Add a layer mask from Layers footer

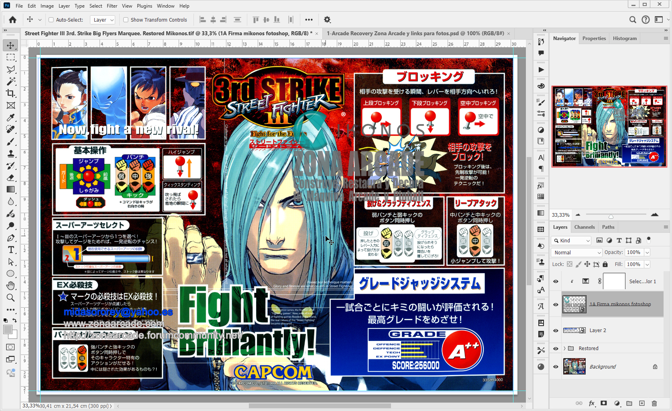pos(604,403)
